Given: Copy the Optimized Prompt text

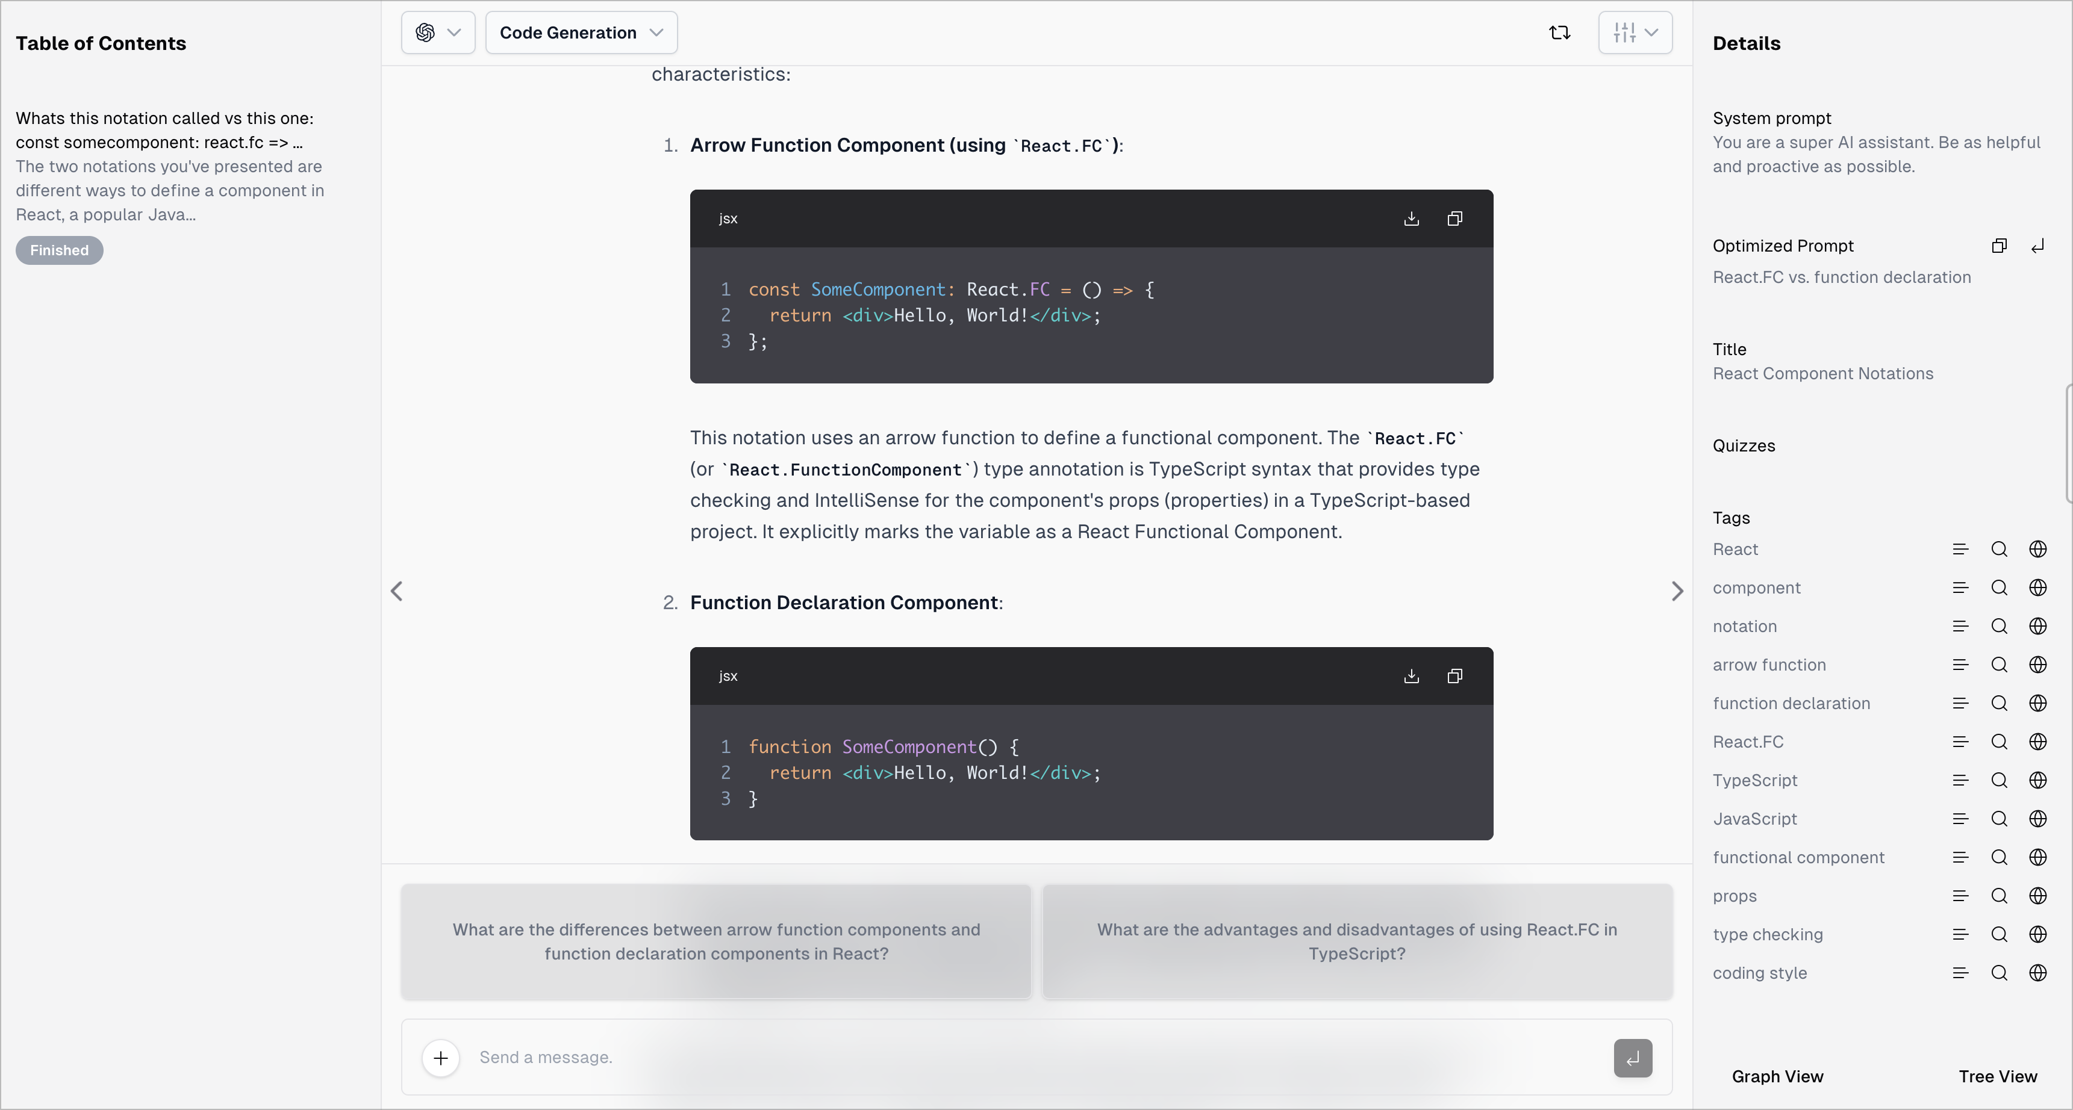Looking at the screenshot, I should click(x=1999, y=246).
